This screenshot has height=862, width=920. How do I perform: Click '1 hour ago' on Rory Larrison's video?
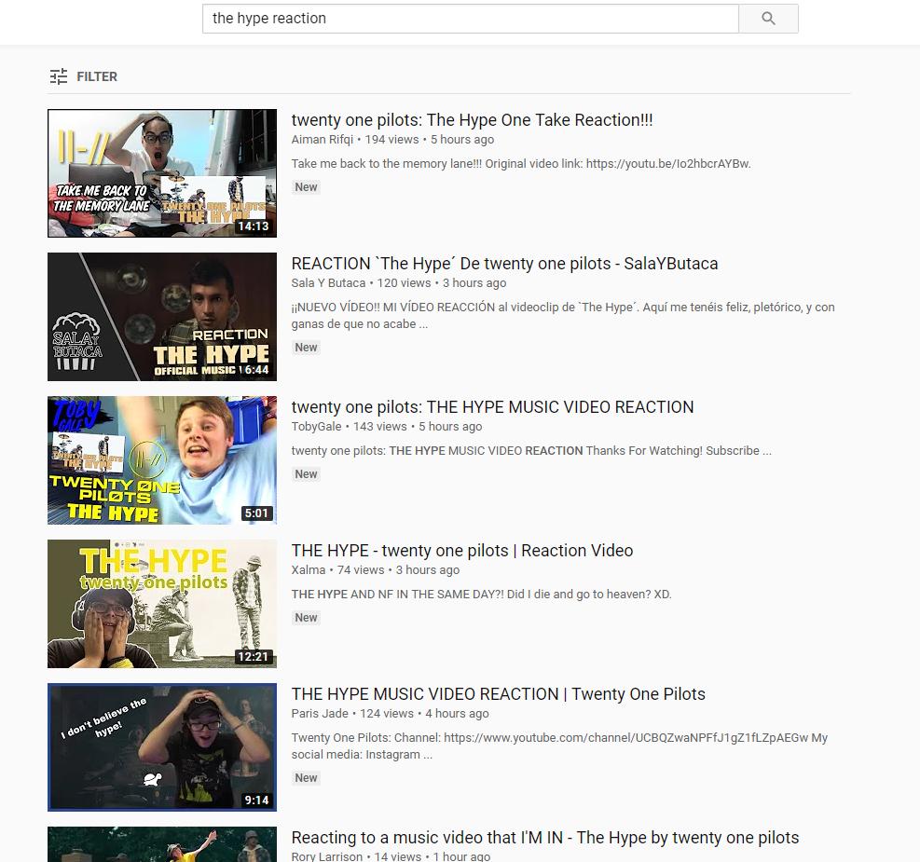461,856
